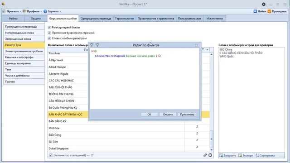Select the Alfred Hempel row
Viewport: 290px width, 163px height.
[68, 67]
